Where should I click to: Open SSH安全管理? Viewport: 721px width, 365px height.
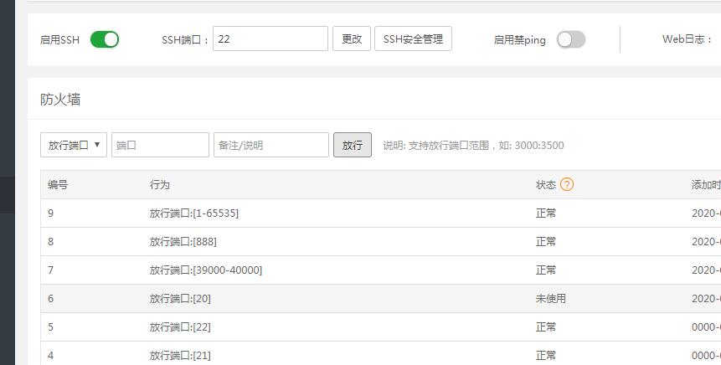(413, 39)
